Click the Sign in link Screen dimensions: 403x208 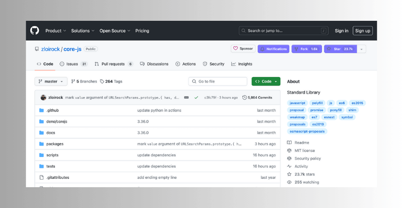341,31
